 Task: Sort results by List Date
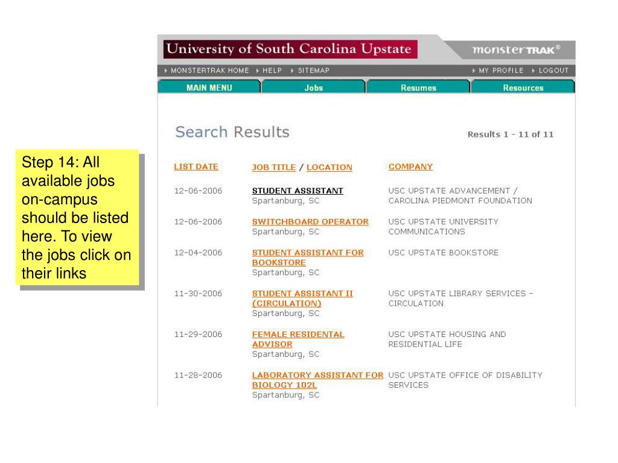[x=196, y=167]
